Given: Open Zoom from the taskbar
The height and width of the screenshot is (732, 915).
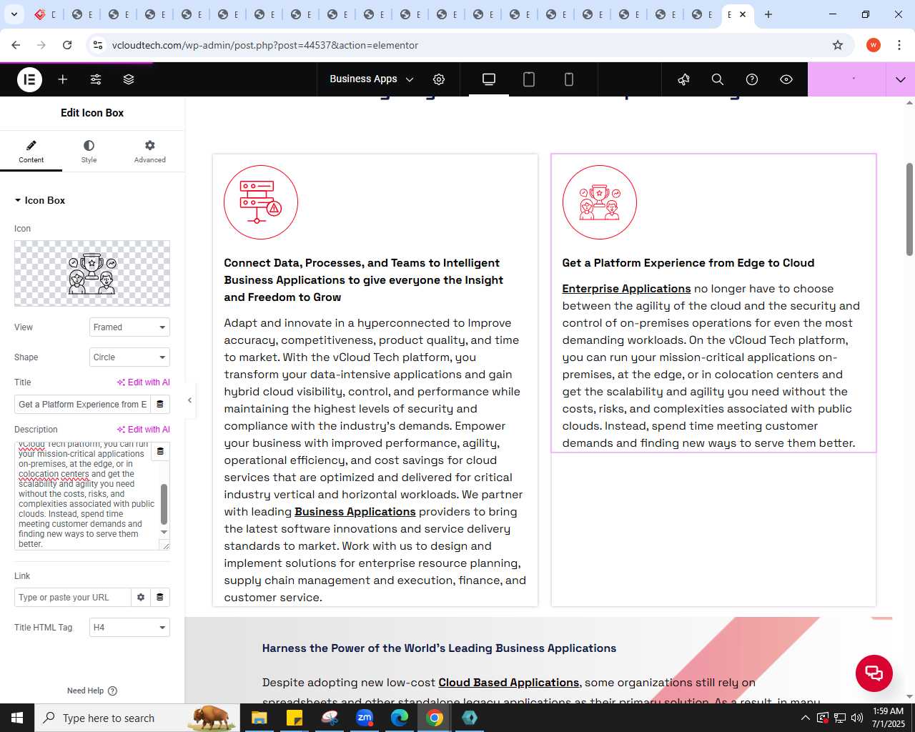Looking at the screenshot, I should 365,718.
